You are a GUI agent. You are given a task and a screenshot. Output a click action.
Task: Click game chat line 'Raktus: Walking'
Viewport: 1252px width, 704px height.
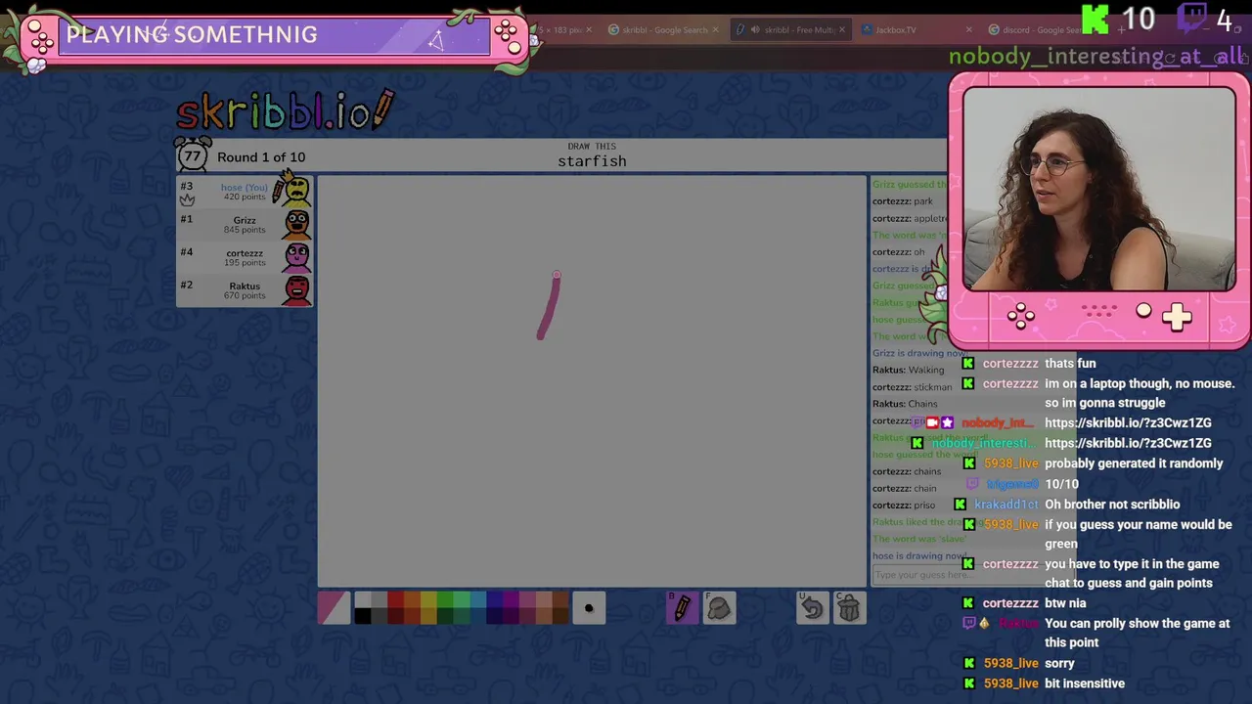point(909,370)
